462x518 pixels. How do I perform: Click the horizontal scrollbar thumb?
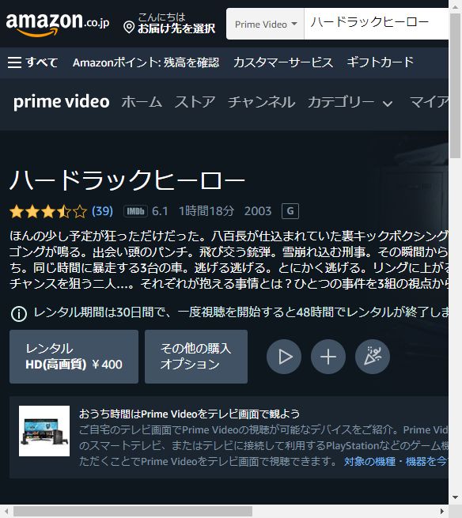pos(133,512)
